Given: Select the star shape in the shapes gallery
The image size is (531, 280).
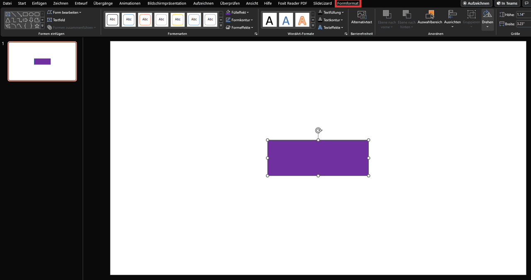Looking at the screenshot, I should (37, 26).
